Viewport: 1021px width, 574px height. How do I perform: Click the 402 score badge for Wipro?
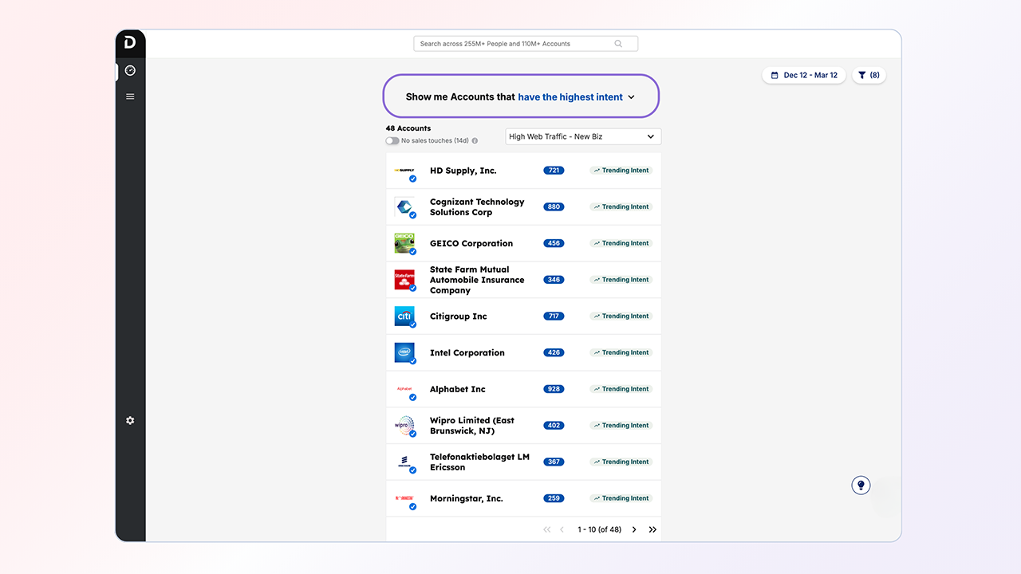[x=554, y=426]
